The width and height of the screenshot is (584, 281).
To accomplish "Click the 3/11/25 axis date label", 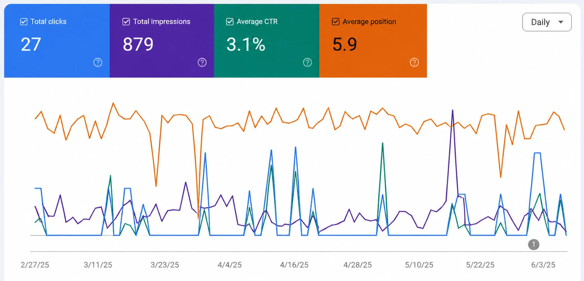I will point(98,265).
